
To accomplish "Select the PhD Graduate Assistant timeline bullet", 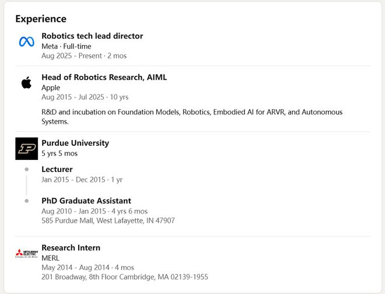I will (x=26, y=201).
